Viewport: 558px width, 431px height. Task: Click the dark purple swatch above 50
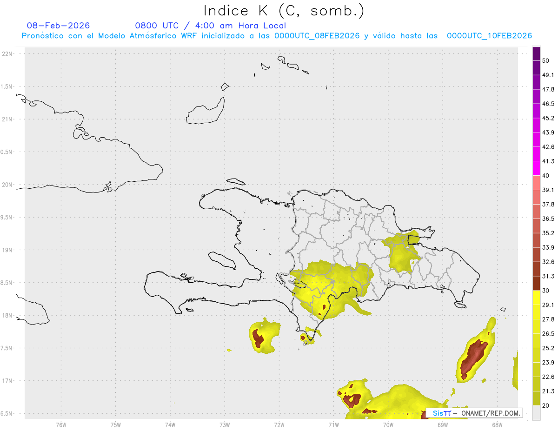pos(536,53)
